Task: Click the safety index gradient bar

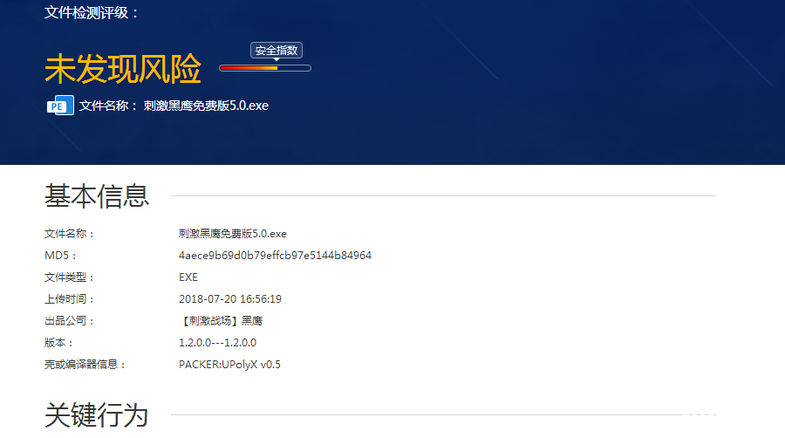Action: (x=265, y=68)
